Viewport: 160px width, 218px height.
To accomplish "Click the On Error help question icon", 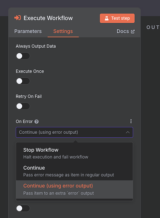I will coord(37,121).
